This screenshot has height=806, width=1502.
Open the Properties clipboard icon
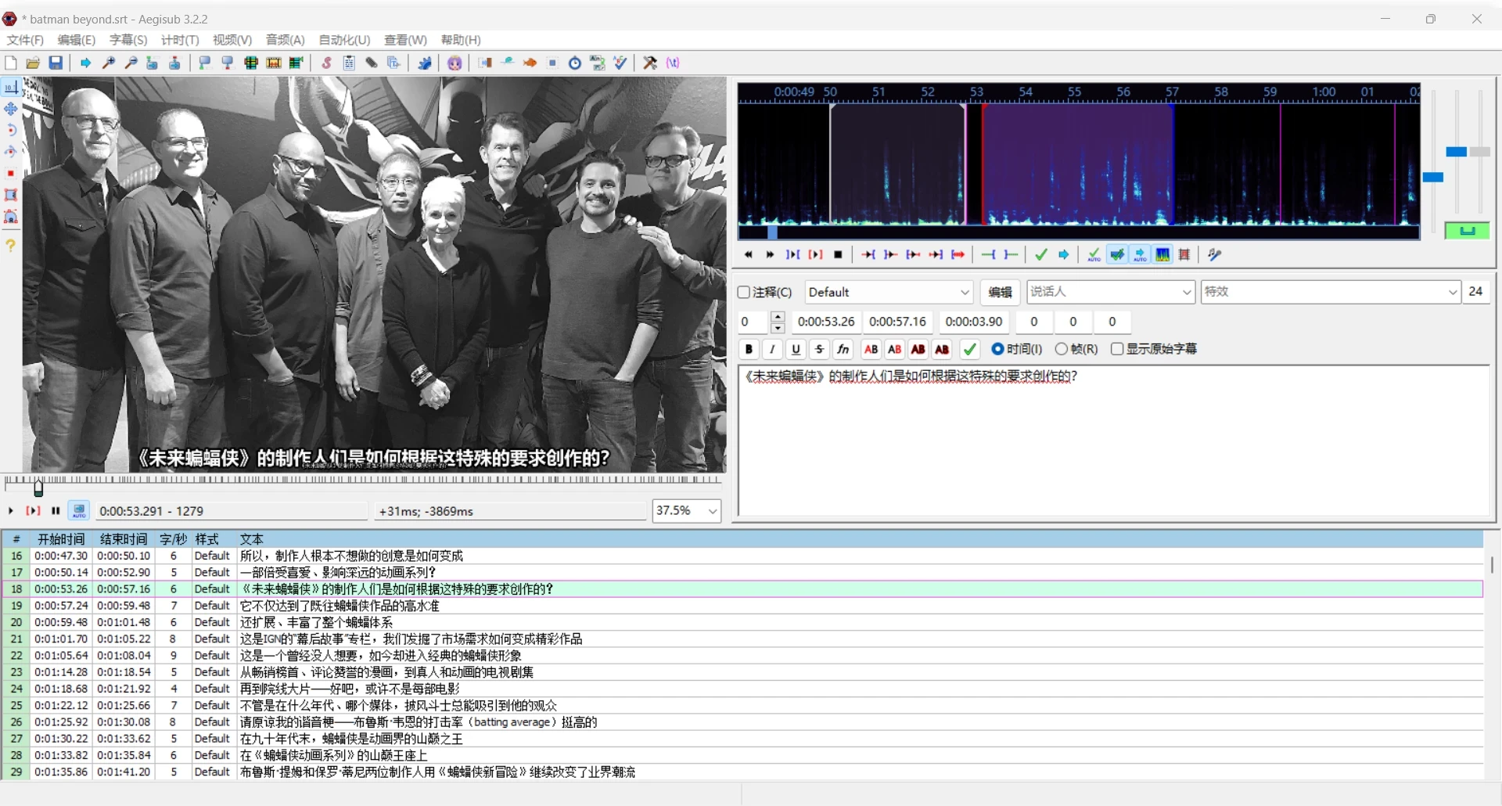point(349,63)
